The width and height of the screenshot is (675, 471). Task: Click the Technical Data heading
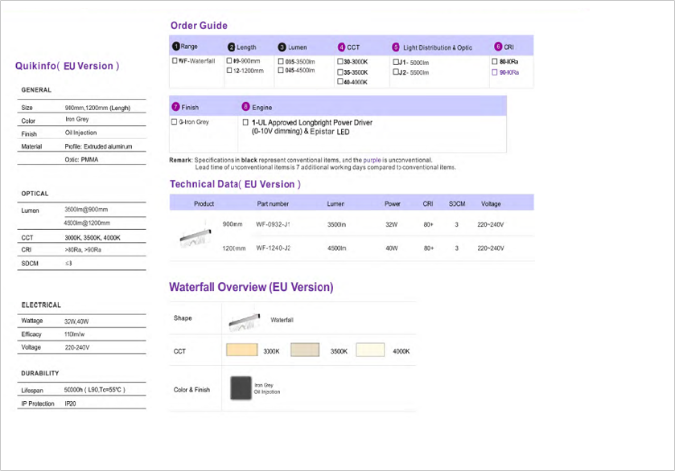pyautogui.click(x=234, y=184)
